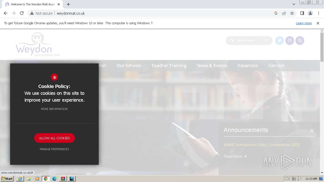Image resolution: width=324 pixels, height=182 pixels.
Task: Open Vacancies menu item
Action: click(248, 65)
